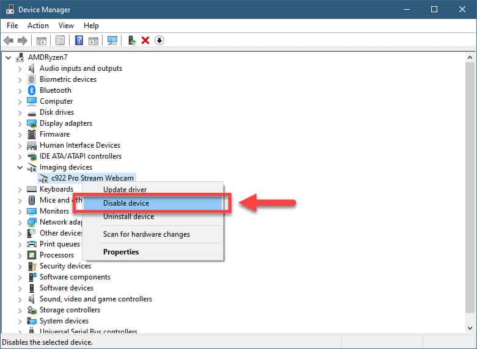Click the Bluetooth category icon

pyautogui.click(x=32, y=90)
